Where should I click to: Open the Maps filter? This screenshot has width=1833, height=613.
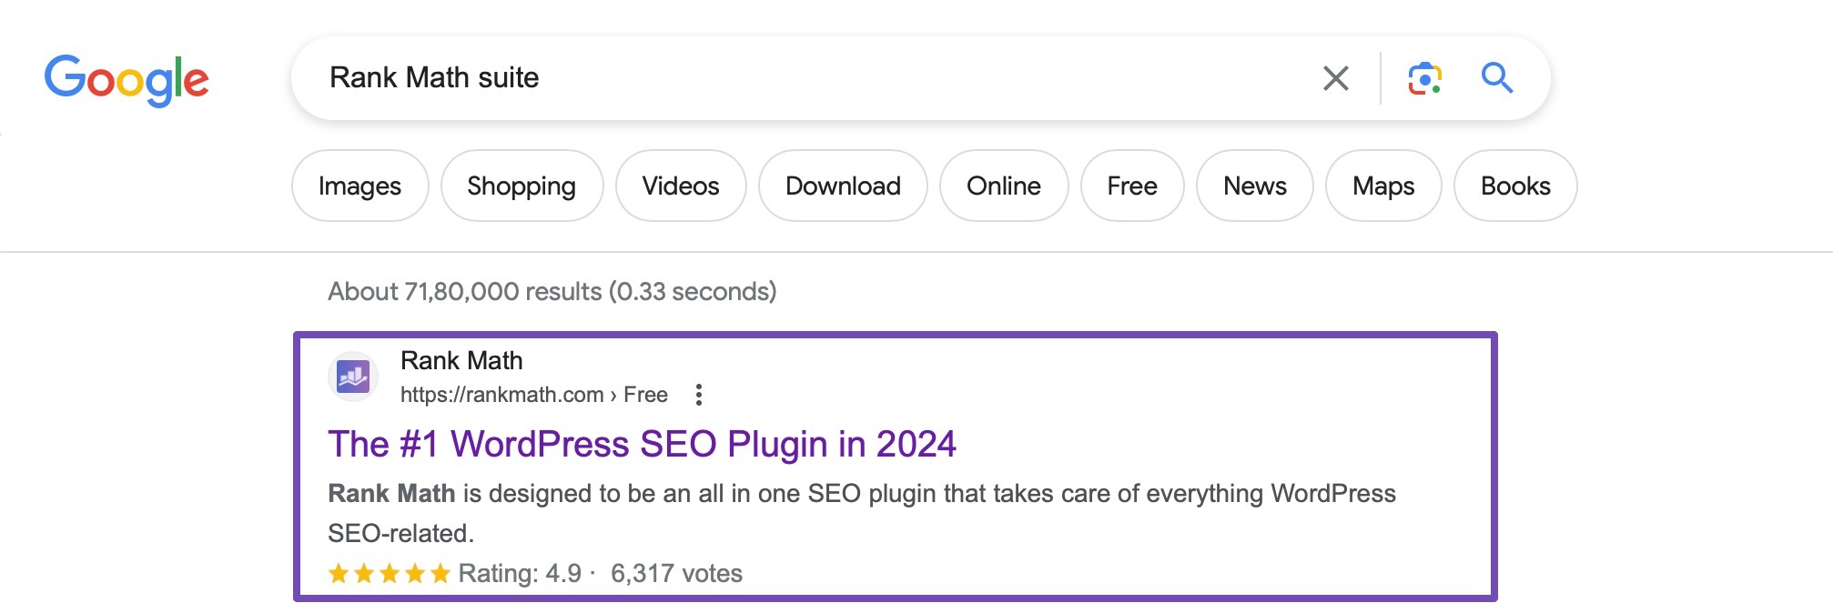(1382, 186)
